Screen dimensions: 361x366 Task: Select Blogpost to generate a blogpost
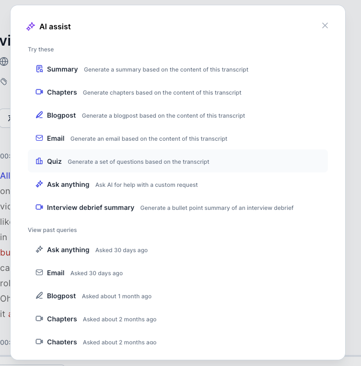61,115
